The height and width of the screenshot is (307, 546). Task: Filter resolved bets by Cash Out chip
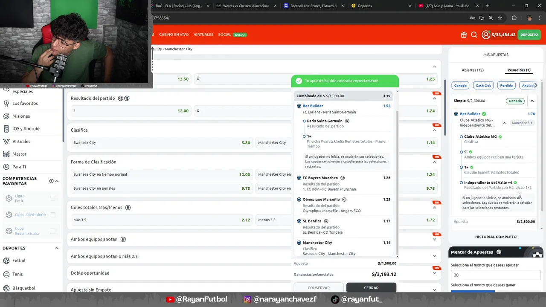(483, 85)
